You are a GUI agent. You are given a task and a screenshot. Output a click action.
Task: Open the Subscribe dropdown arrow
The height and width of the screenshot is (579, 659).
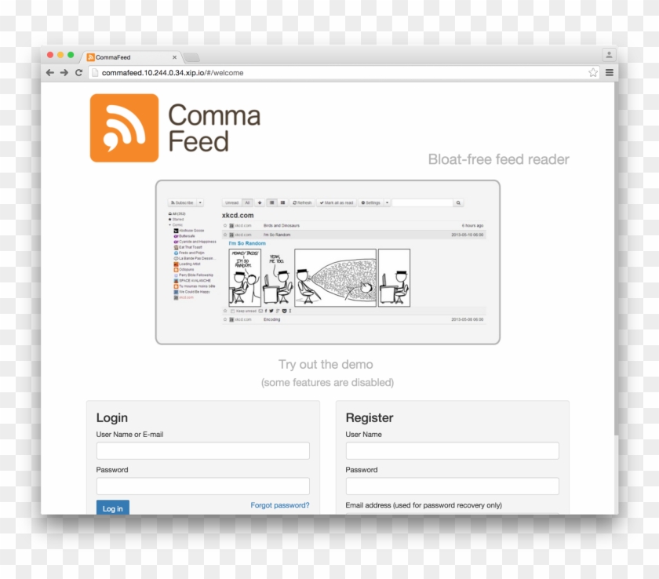[x=200, y=202]
